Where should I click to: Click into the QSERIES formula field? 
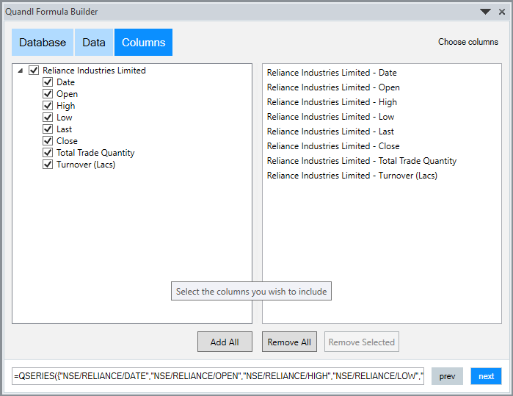(218, 376)
